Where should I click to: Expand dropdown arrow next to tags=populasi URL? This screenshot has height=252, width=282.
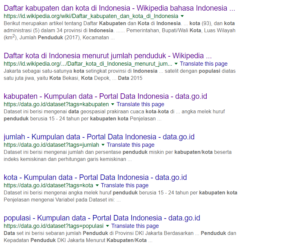pyautogui.click(x=108, y=226)
